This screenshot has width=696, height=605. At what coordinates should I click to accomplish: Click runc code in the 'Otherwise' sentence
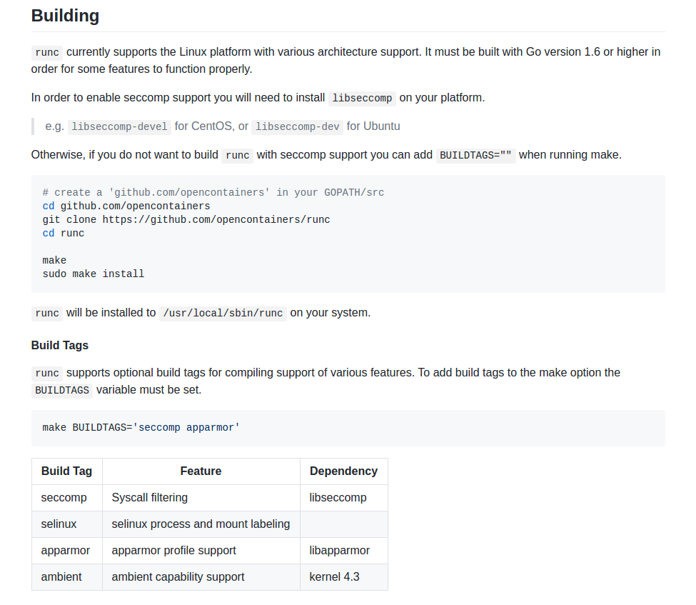coord(238,155)
